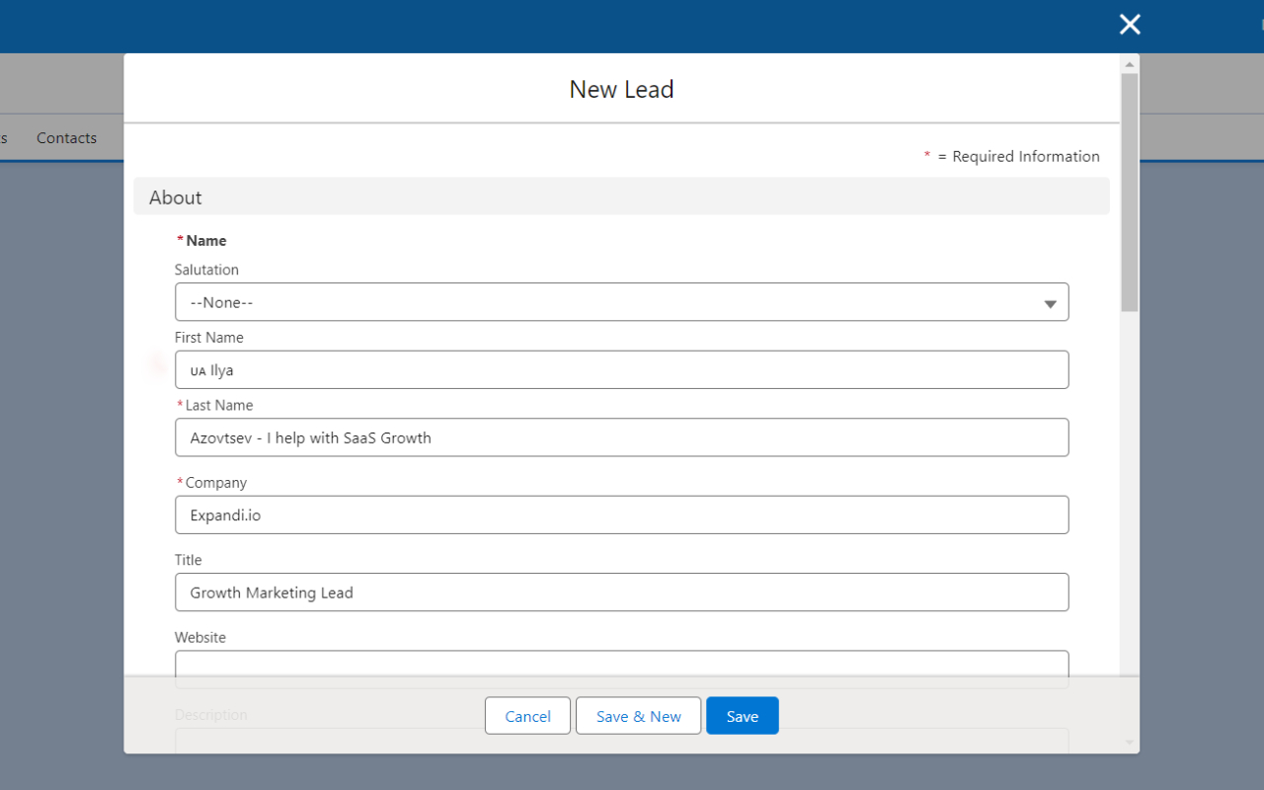Click the scrollbar up arrow
The image size is (1264, 790).
point(1128,63)
